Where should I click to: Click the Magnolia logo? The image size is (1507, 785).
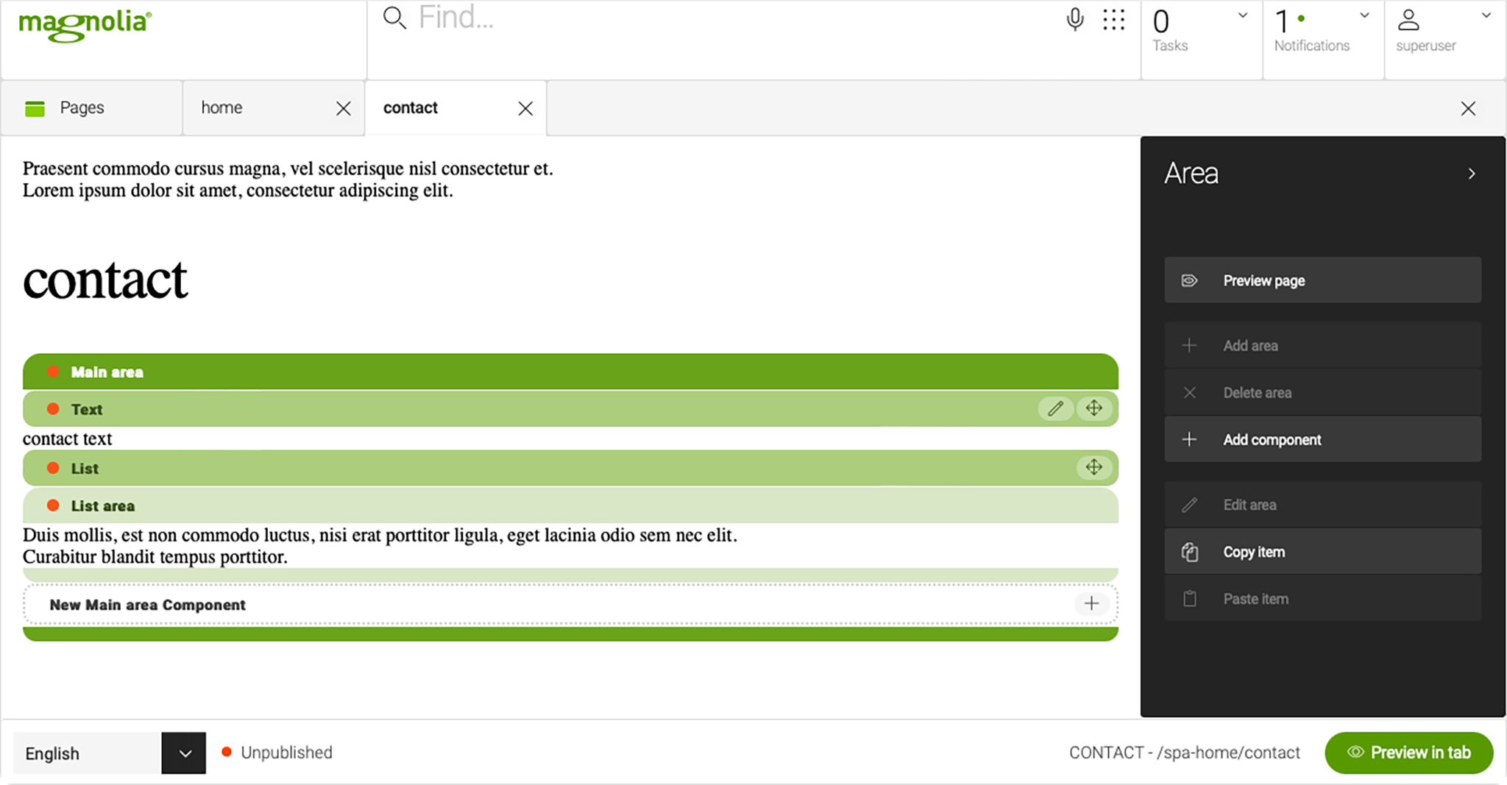click(85, 25)
